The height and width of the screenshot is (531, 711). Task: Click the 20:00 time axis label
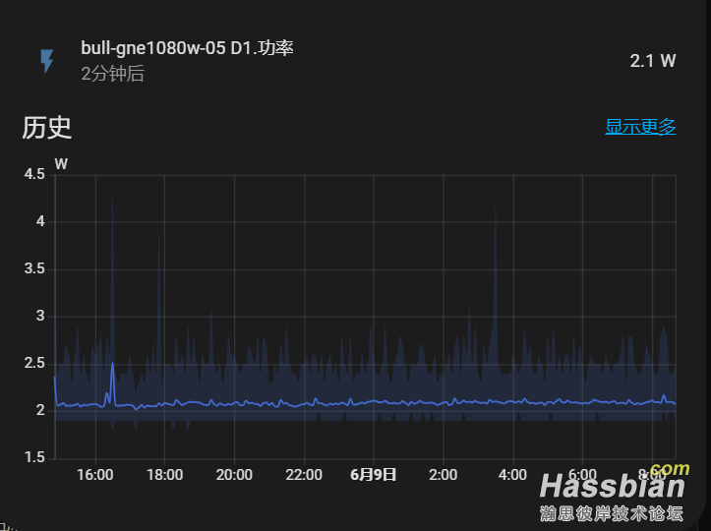tap(234, 475)
